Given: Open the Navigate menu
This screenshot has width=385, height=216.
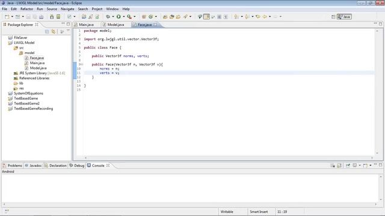Looking at the screenshot, I should (x=67, y=9).
